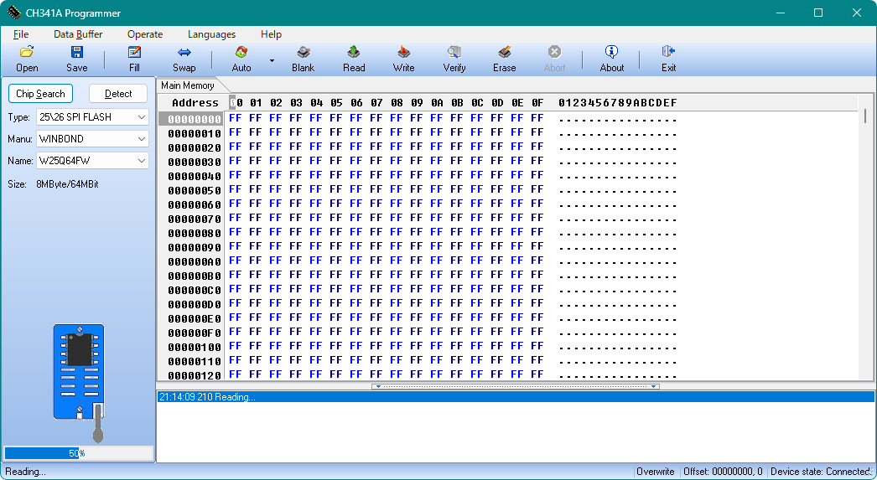
Task: Click the Size: 8MByte/64MBit label
Action: pos(53,183)
